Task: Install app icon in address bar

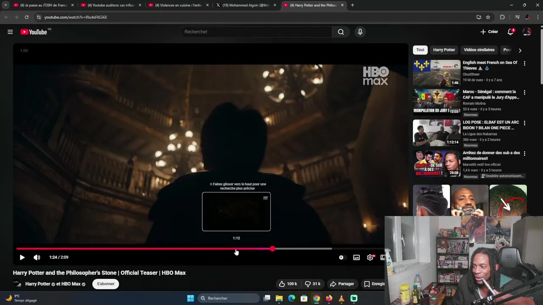Action: point(479,17)
